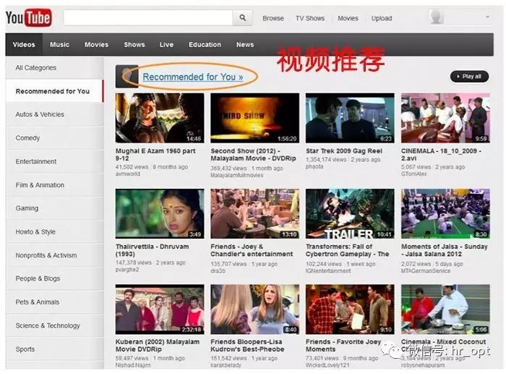Screen dimensions: 506x374
Task: Open Moments of Jalsa video thumbnail
Action: point(445,213)
